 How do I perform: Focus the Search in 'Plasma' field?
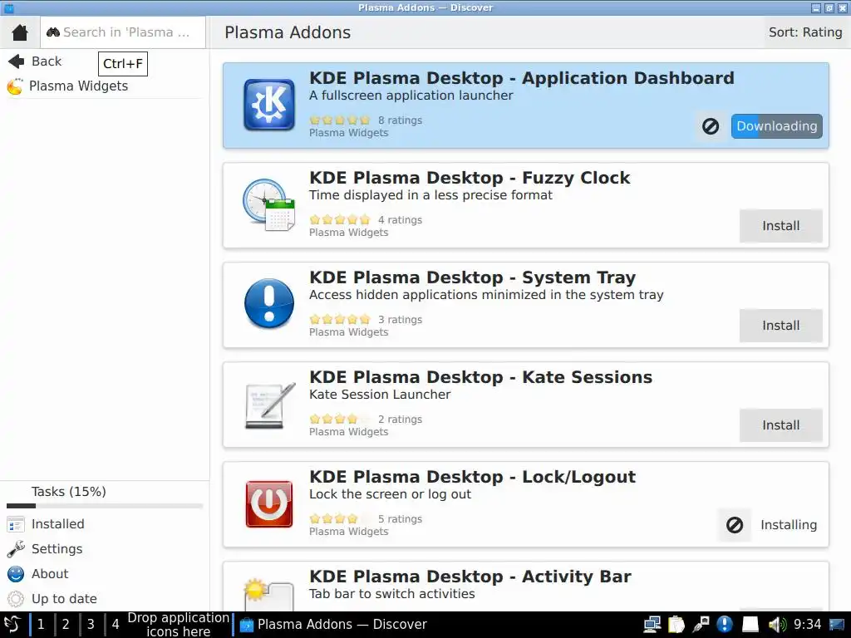[123, 32]
